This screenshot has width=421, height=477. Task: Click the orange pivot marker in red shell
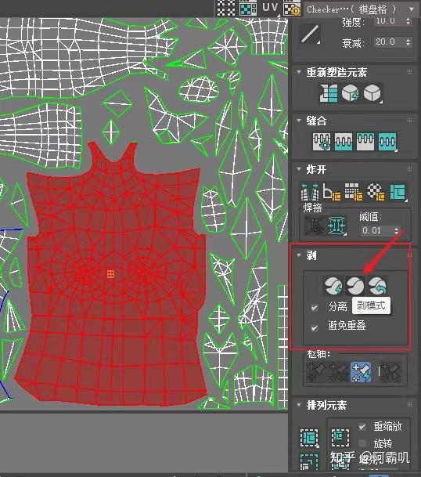[110, 274]
